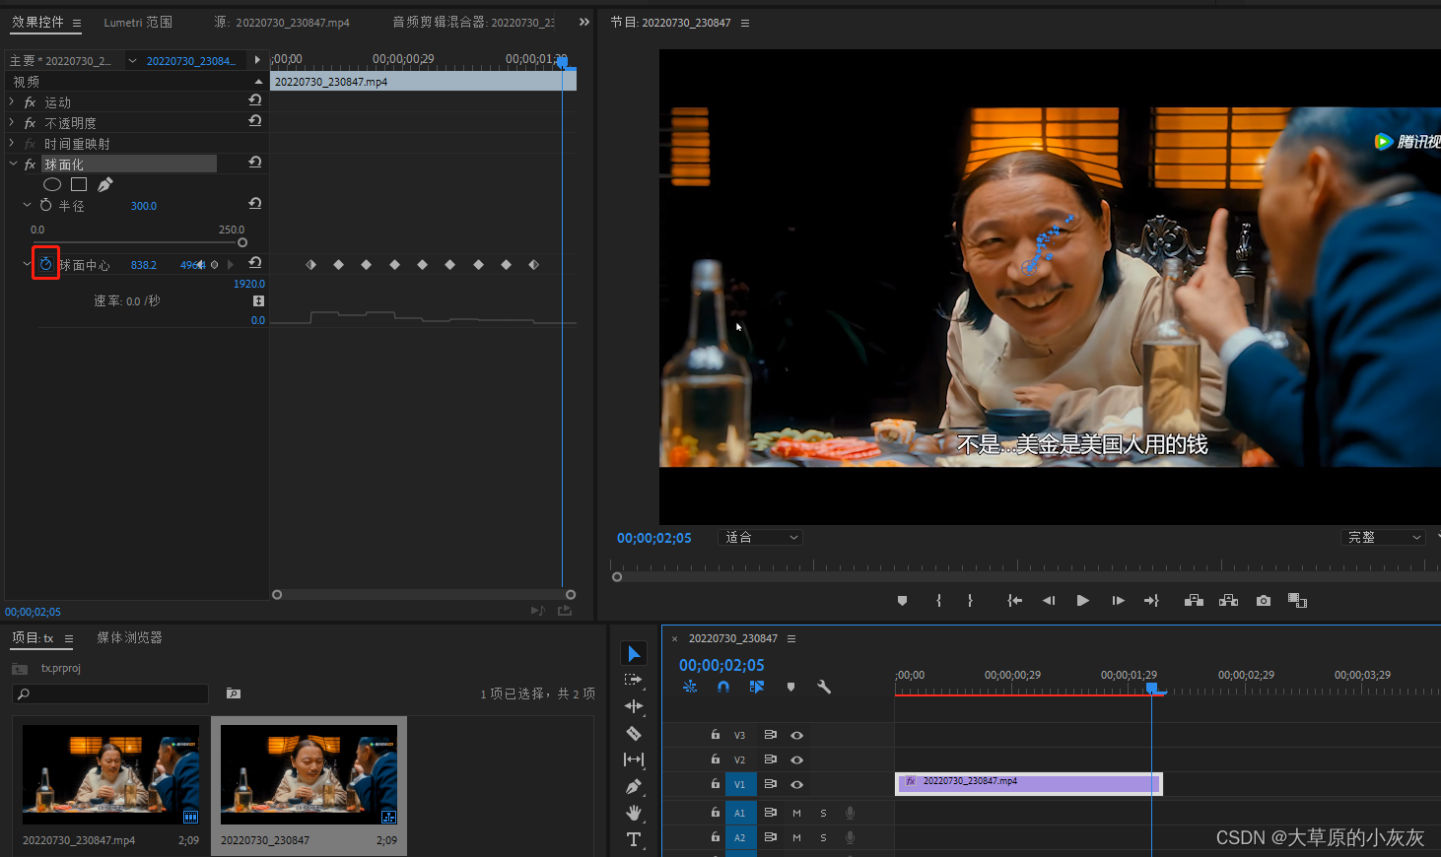This screenshot has width=1441, height=857.
Task: Reset the 不透明度 effect
Action: pyautogui.click(x=255, y=121)
